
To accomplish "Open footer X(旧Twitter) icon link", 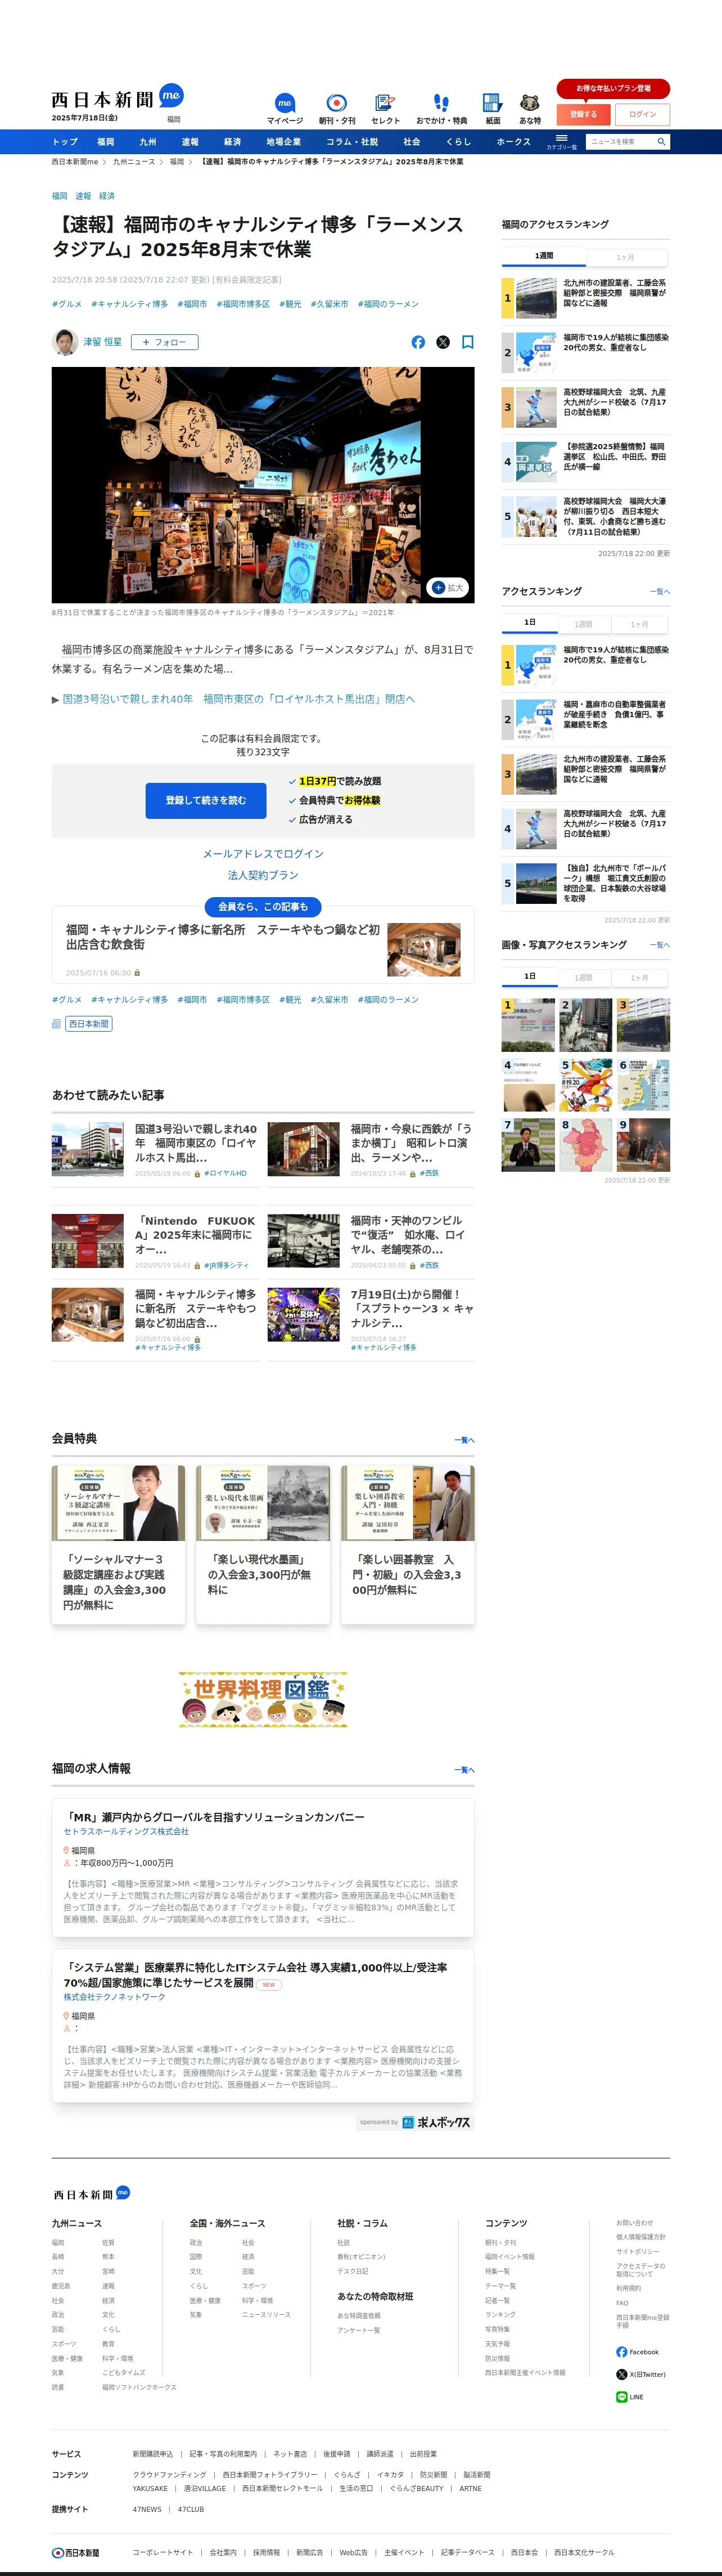I will coord(621,2374).
